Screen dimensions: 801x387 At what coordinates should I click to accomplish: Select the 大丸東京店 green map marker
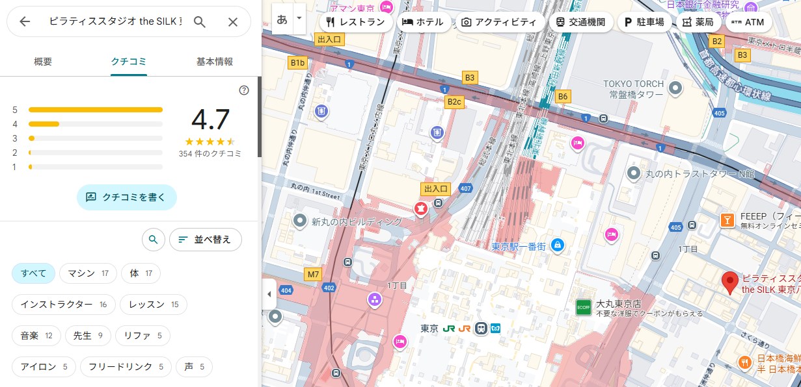(x=583, y=306)
